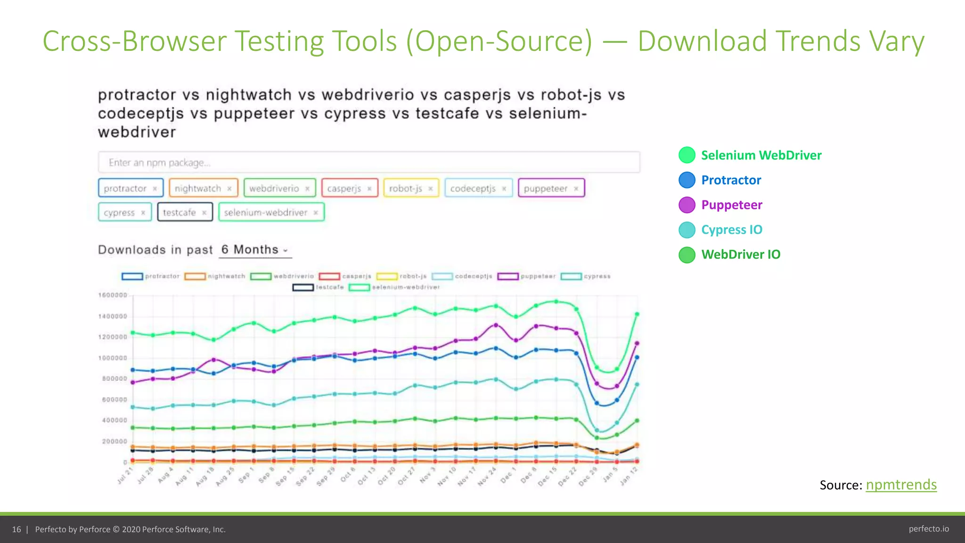Remove the codeceptjs package tag
The height and width of the screenshot is (543, 965).
pyautogui.click(x=504, y=189)
